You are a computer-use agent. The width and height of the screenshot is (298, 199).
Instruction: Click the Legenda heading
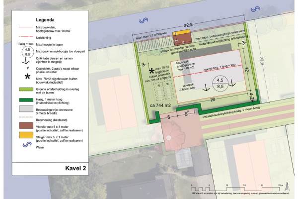pyautogui.click(x=49, y=18)
